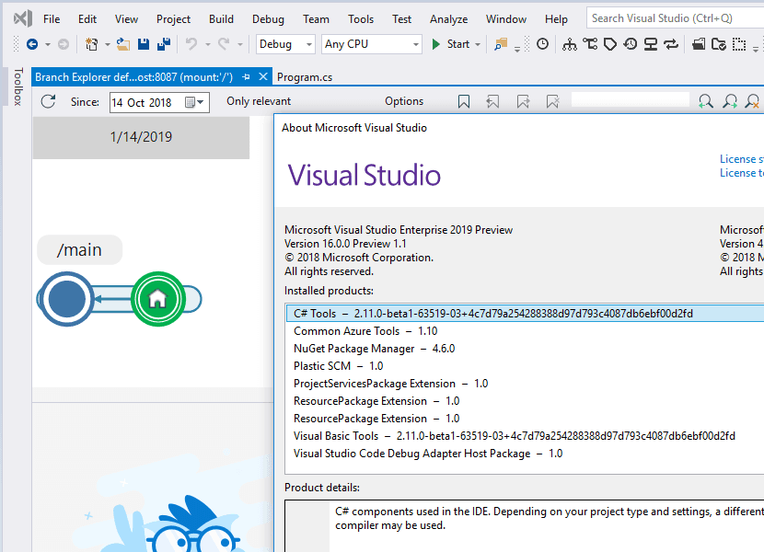Click the remove search magnifier icon
764x552 pixels.
point(753,101)
